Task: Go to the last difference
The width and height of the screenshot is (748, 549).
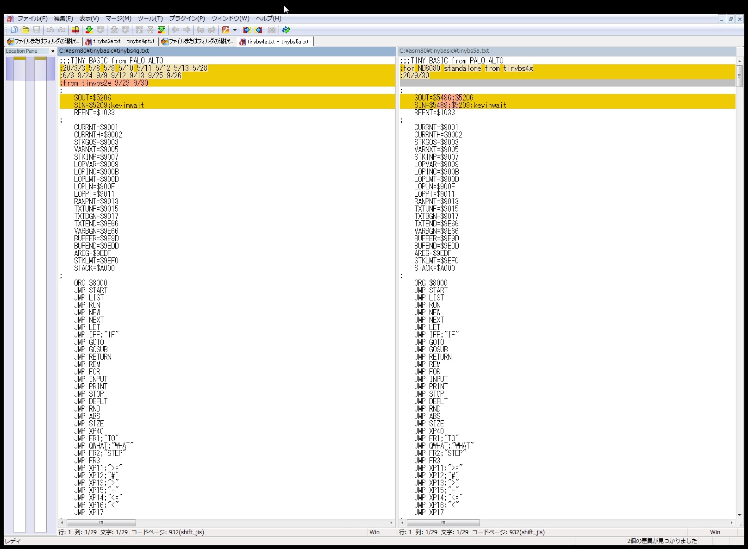Action: coord(162,30)
